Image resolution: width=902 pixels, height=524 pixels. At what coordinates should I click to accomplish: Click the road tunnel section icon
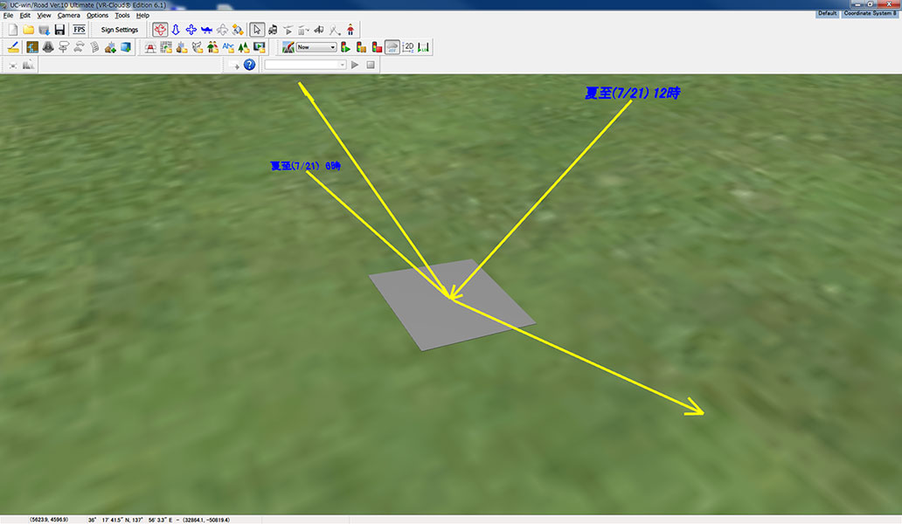(48, 47)
